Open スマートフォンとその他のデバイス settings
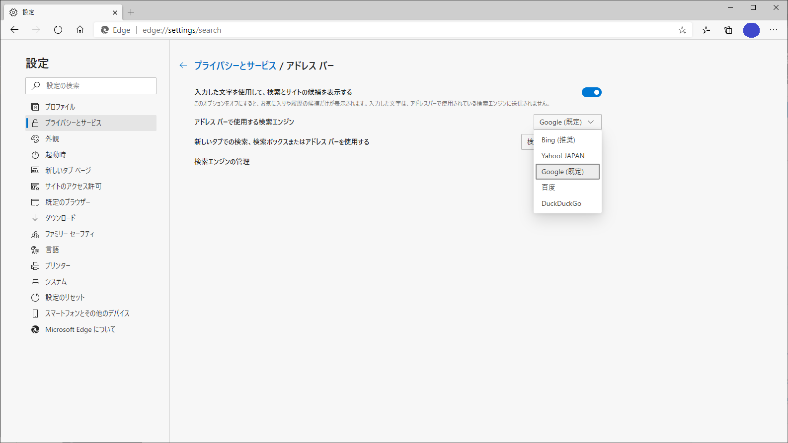 tap(91, 314)
